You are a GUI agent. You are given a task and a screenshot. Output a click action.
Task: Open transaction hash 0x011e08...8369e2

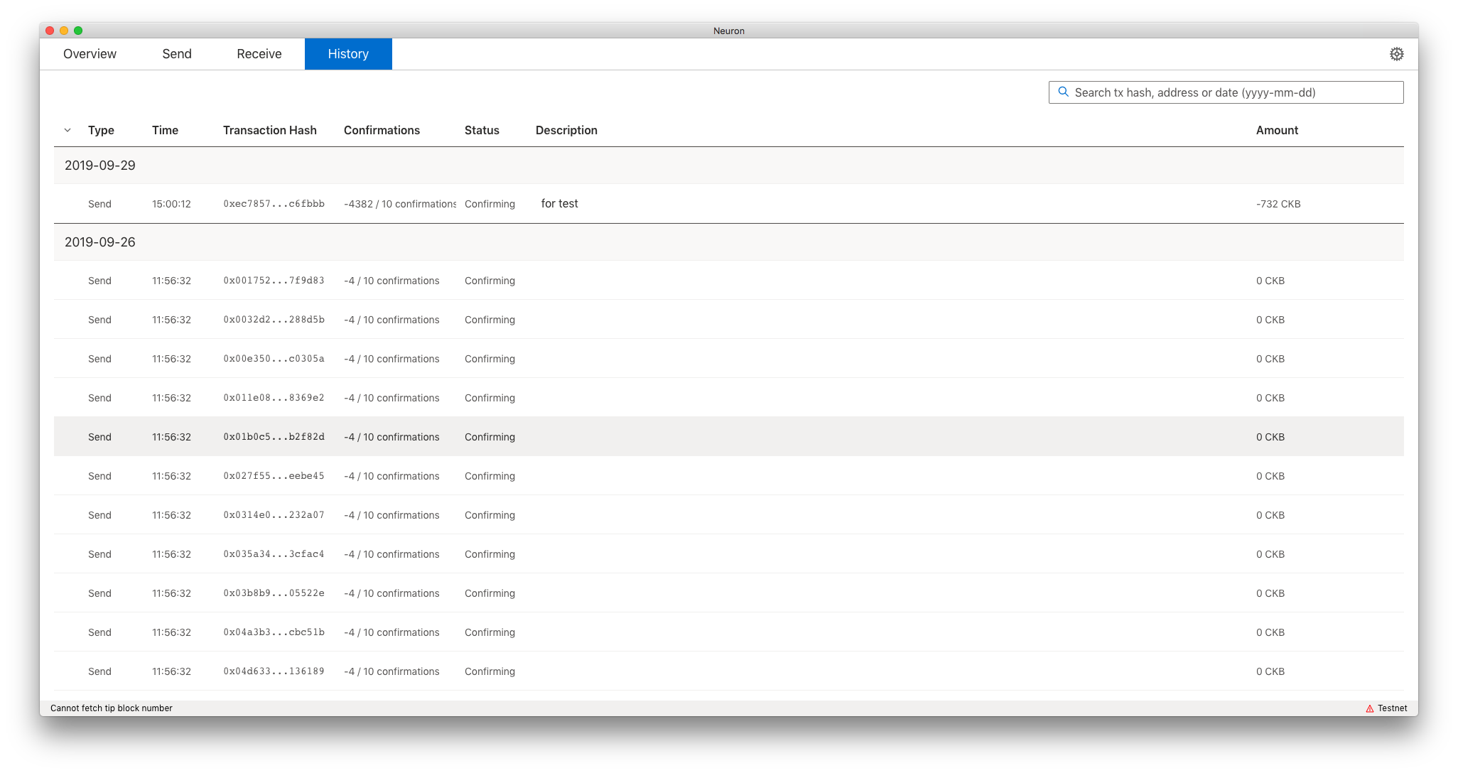pos(274,398)
